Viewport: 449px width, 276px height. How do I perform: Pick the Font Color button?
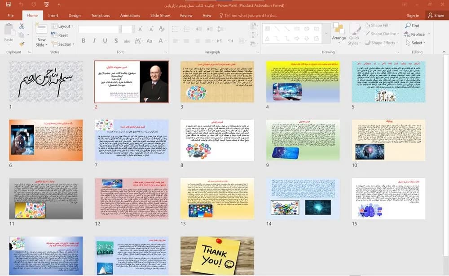(x=161, y=41)
